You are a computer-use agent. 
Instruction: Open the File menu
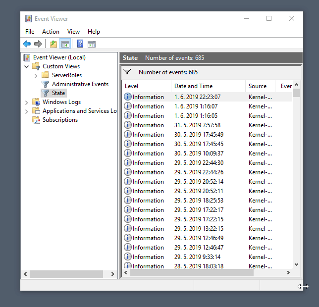[30, 32]
